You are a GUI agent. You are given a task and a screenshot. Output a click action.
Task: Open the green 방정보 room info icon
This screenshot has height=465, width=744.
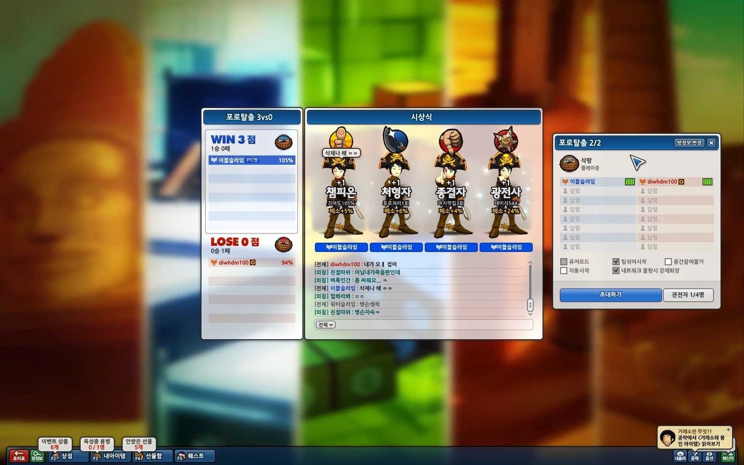coord(37,456)
